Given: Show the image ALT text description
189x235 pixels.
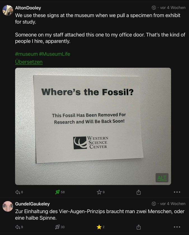Looking at the screenshot, I should (x=162, y=178).
